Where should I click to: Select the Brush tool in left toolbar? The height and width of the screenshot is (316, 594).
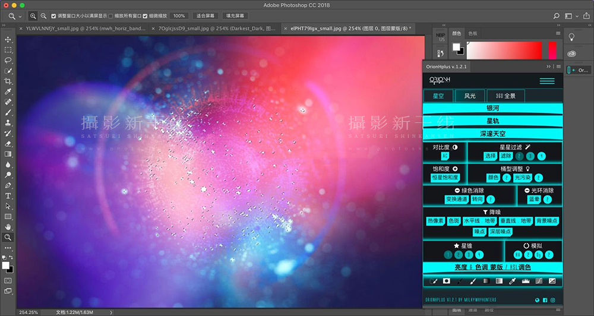(x=8, y=112)
